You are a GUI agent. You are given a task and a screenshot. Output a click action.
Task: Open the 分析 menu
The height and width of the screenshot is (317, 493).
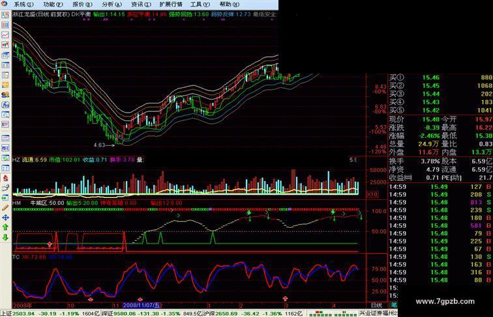tap(112, 5)
